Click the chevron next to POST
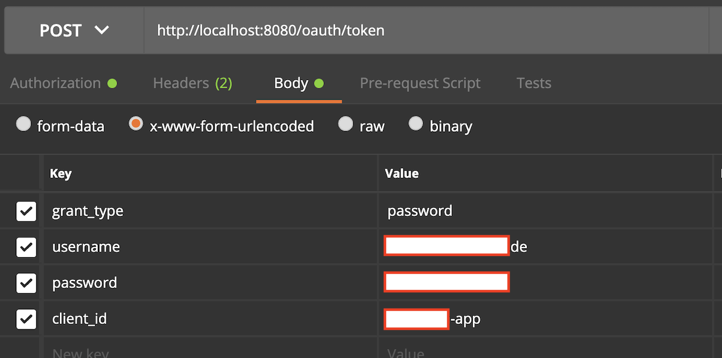722x358 pixels. (x=102, y=30)
